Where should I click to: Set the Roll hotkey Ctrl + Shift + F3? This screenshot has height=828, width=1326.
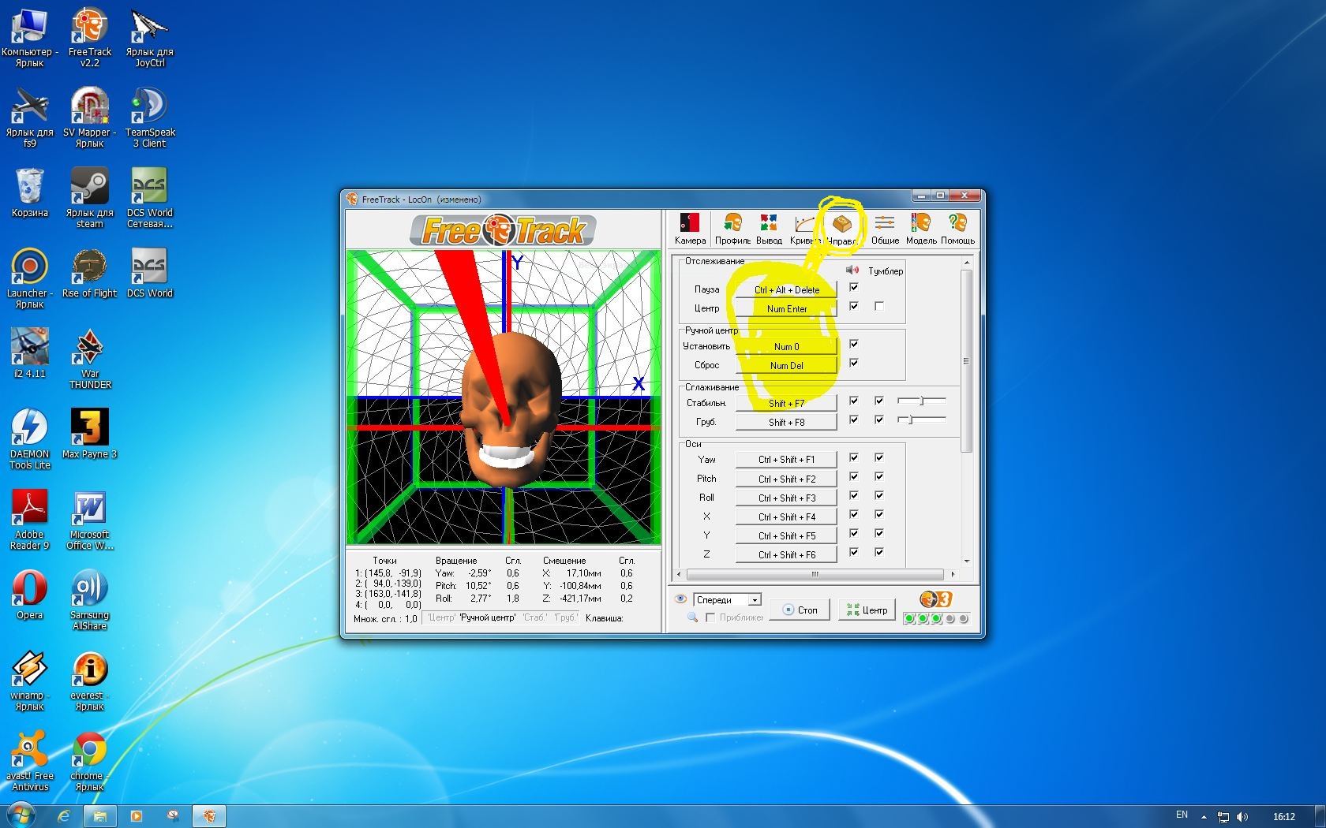pyautogui.click(x=786, y=498)
